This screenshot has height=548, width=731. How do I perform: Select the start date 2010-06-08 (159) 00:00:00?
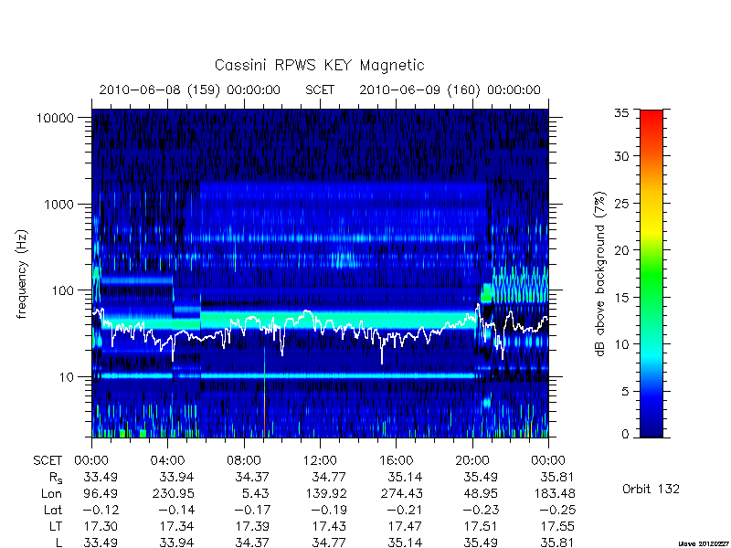pos(190,90)
